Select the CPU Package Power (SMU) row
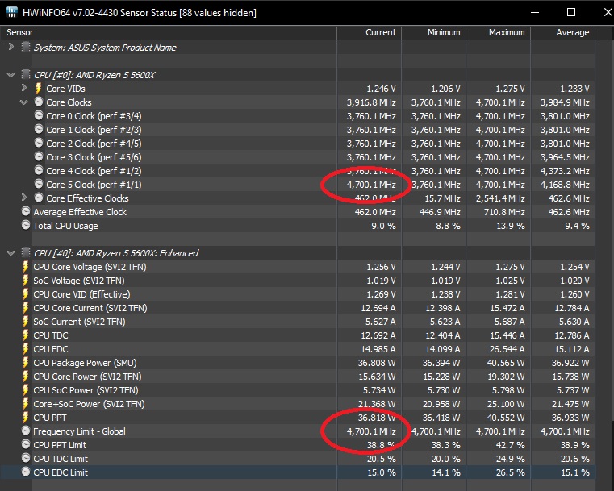The image size is (614, 491). click(x=298, y=363)
